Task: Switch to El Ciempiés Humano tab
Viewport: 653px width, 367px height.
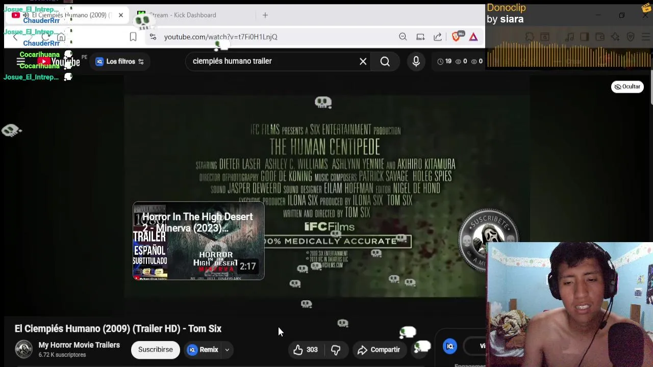Action: click(66, 15)
